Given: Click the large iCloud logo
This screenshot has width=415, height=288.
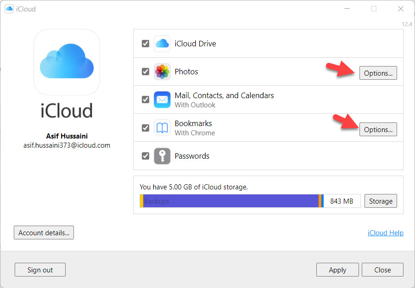Looking at the screenshot, I should coord(67,62).
